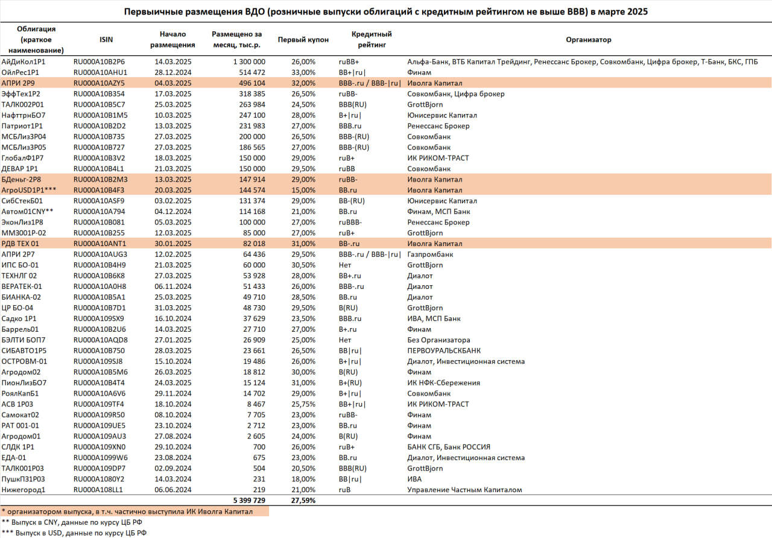This screenshot has height=538, width=772.
Task: Click bond name Самокат02
Action: 21,415
